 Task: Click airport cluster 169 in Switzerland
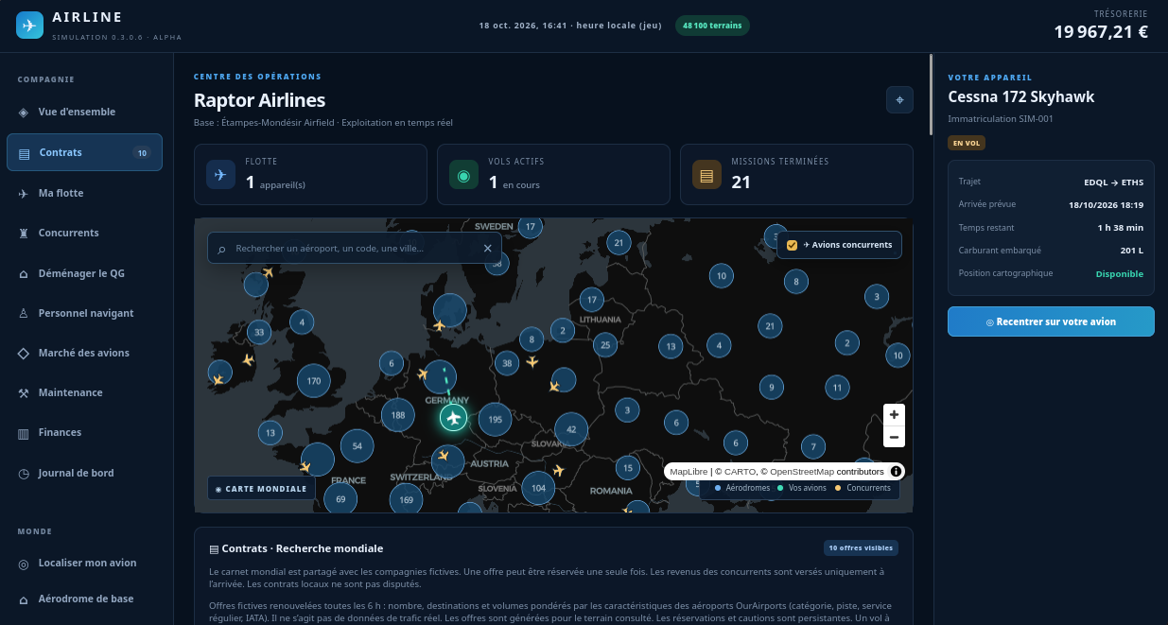tap(407, 499)
